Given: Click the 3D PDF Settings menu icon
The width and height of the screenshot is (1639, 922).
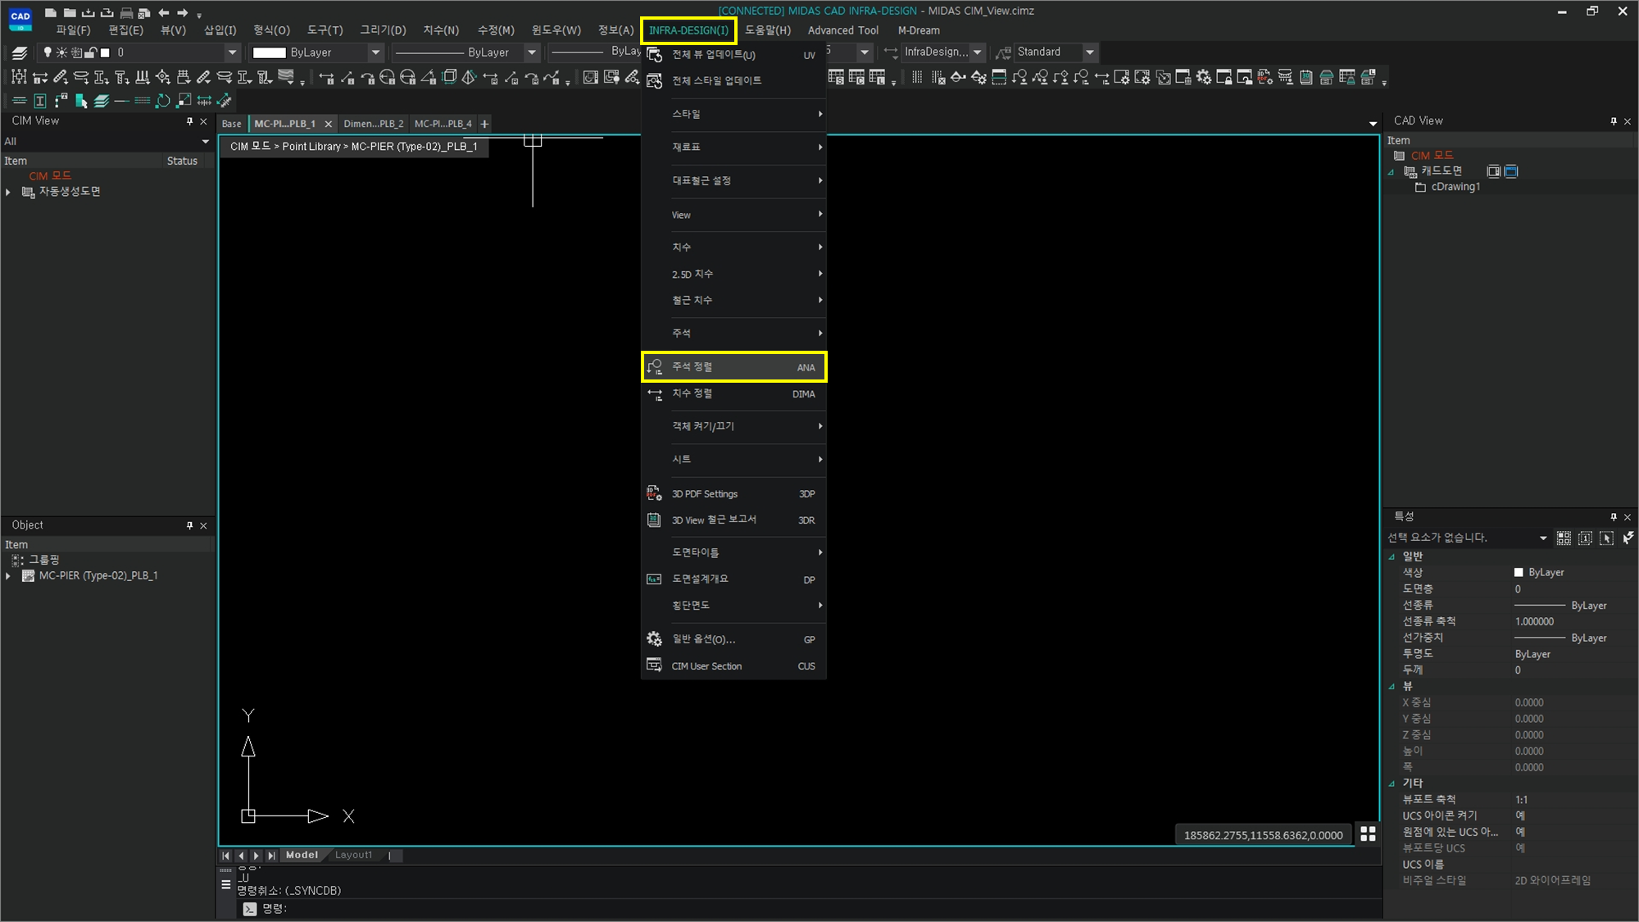Looking at the screenshot, I should (654, 493).
